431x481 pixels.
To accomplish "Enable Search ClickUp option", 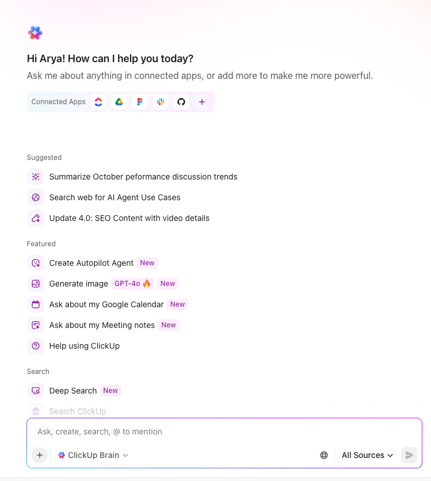I will [78, 411].
